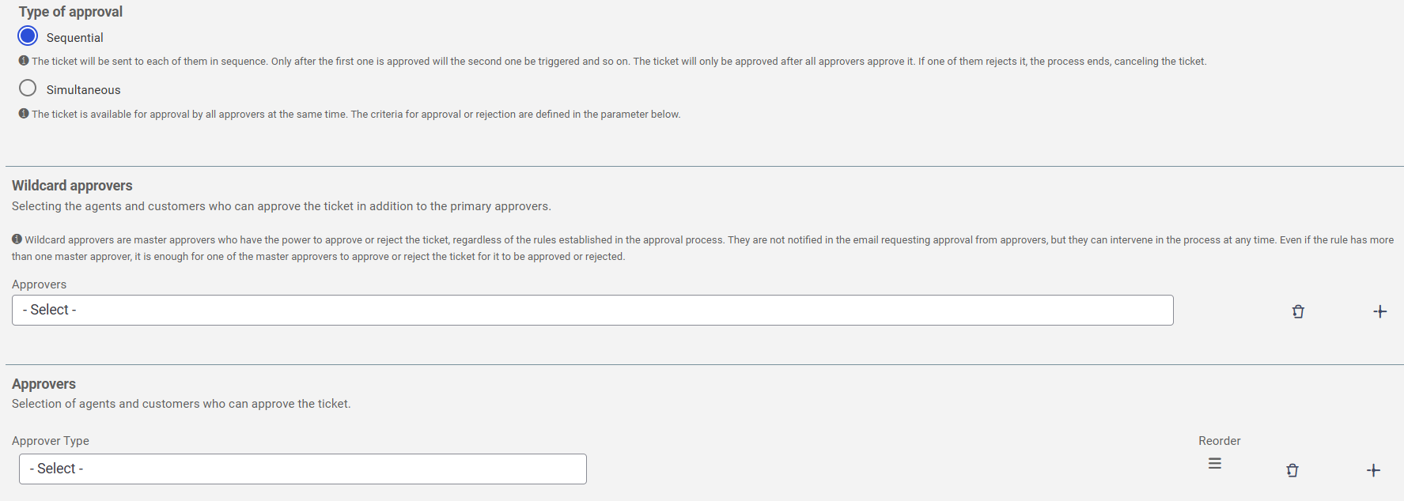Delete the Approver Type row with trash icon
The width and height of the screenshot is (1404, 501).
[1292, 470]
